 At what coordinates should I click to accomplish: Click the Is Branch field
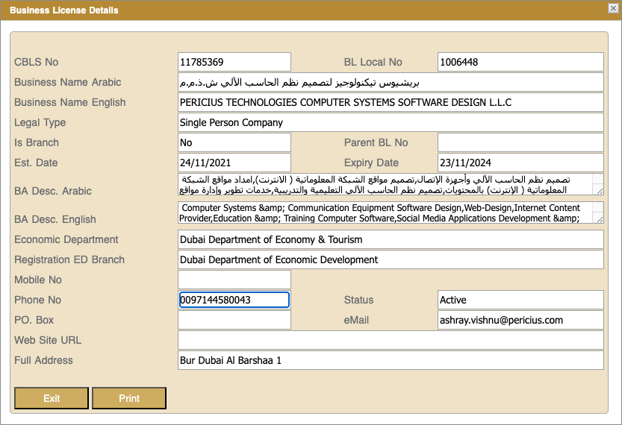234,142
